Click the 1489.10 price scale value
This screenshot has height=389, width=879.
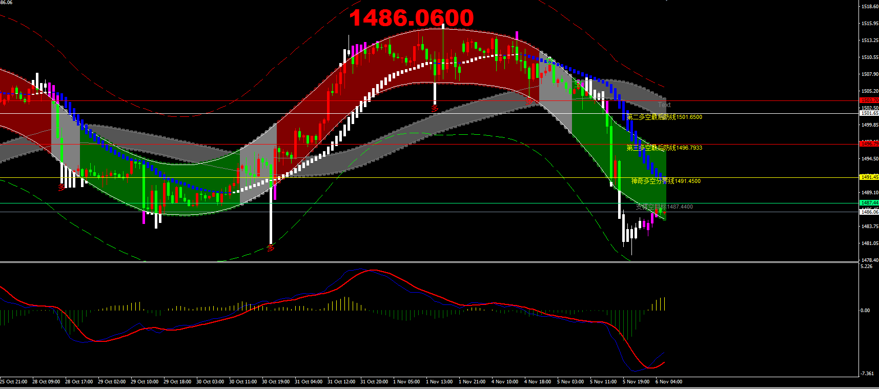(870, 193)
